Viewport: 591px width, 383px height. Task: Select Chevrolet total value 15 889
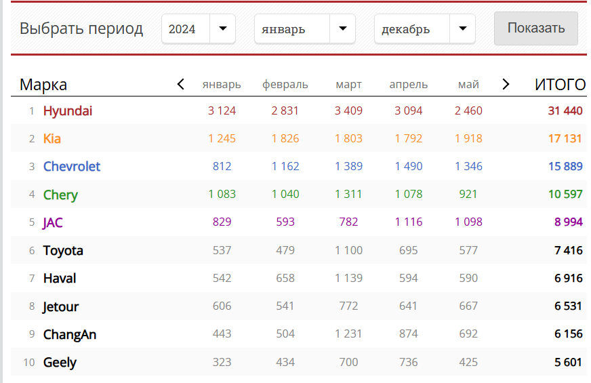[x=565, y=166]
